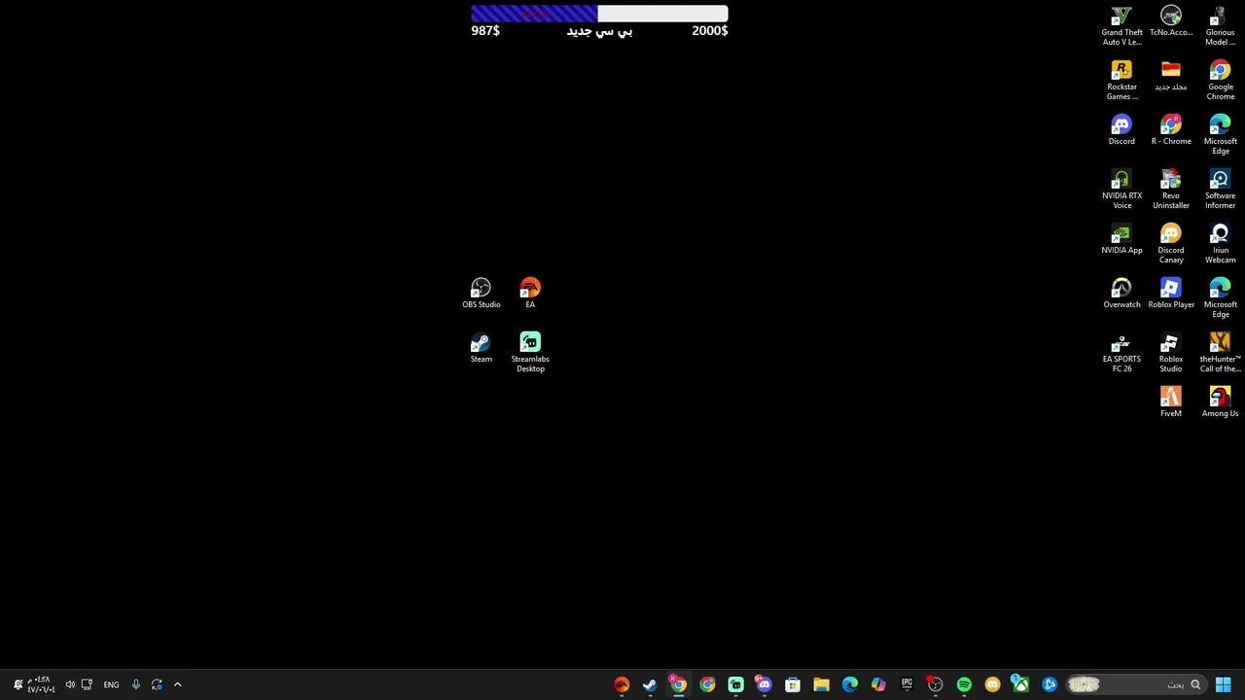Switch to the active Chrome taskbar icon with the profile badge
The image size is (1245, 700).
(x=678, y=684)
